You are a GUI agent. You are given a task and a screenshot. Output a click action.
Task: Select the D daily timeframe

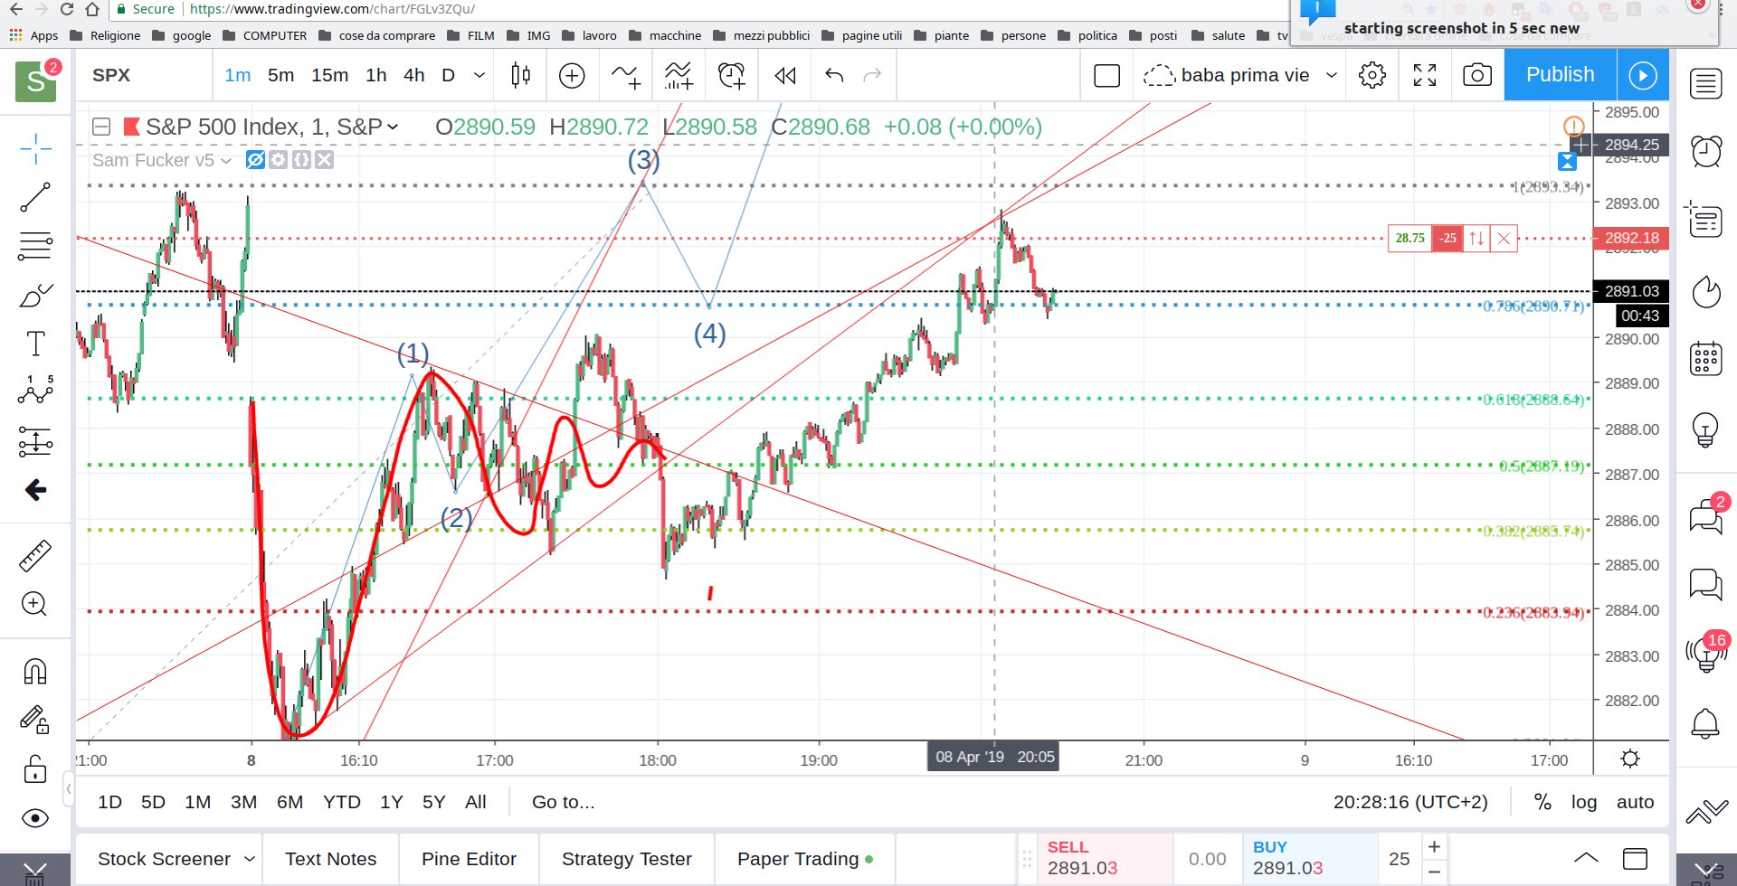click(448, 75)
